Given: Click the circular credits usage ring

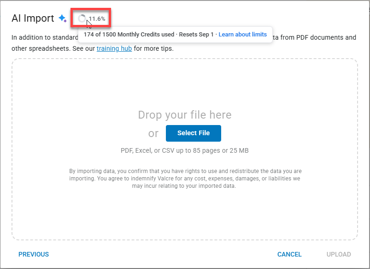Looking at the screenshot, I should 82,18.
